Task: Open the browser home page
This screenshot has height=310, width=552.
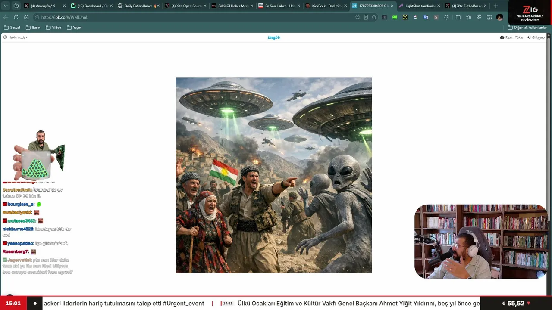Action: (x=26, y=17)
